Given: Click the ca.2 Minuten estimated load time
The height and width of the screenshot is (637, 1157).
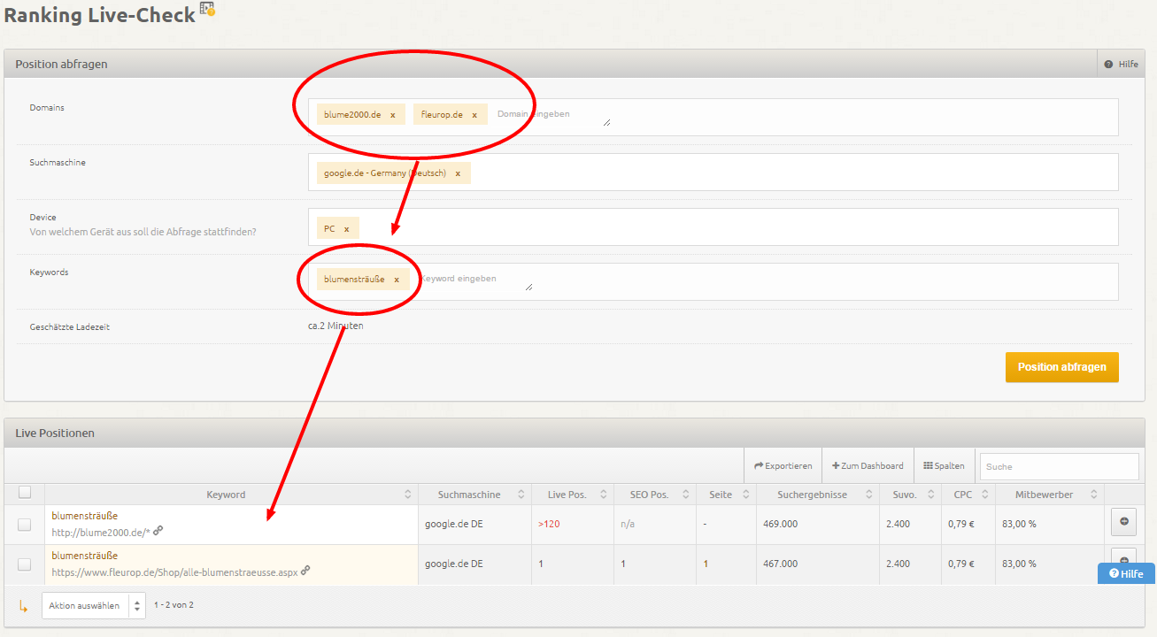Looking at the screenshot, I should [x=336, y=326].
